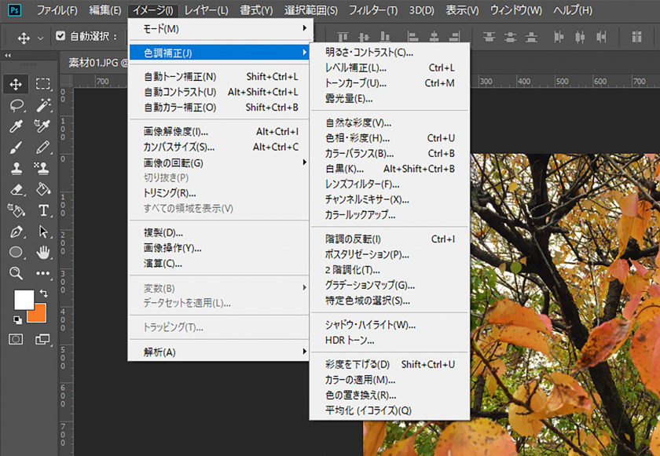Toggle Quick Mask mode button

[16, 339]
